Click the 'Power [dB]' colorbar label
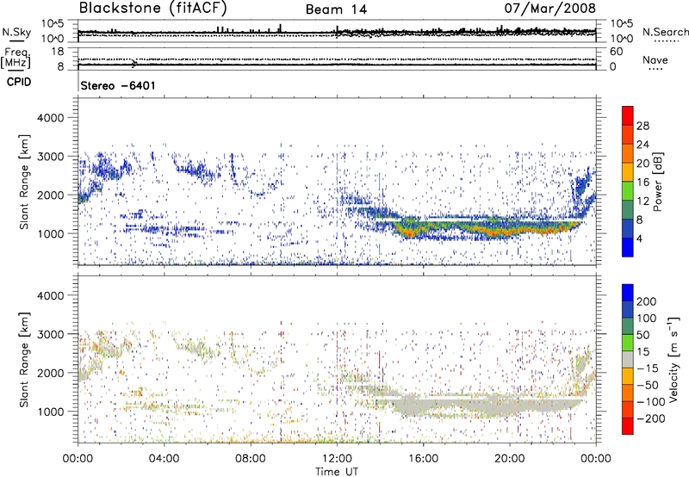689x477 pixels. tap(657, 182)
